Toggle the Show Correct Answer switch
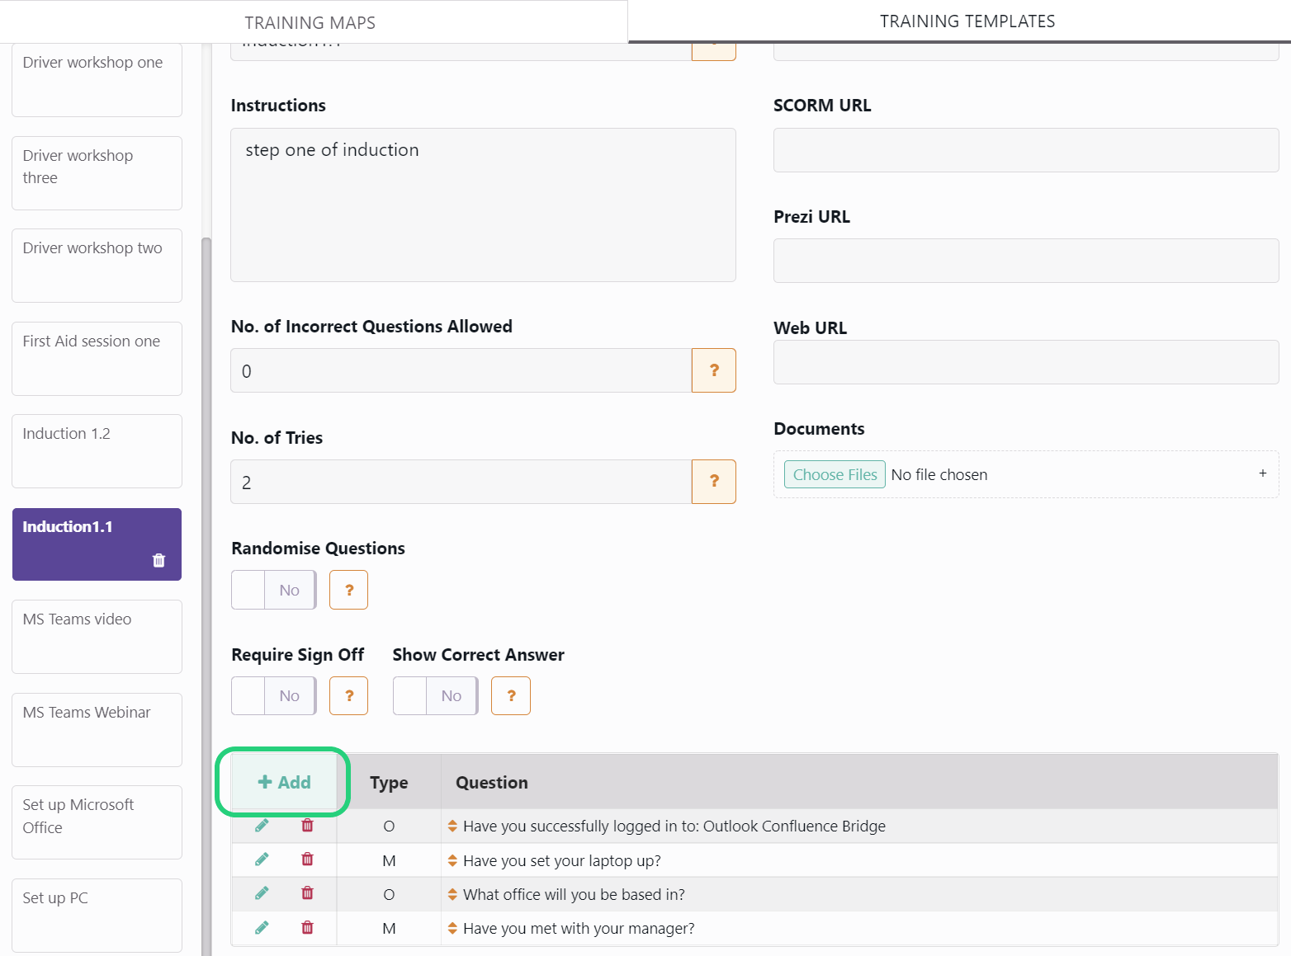The height and width of the screenshot is (956, 1291). click(x=436, y=696)
